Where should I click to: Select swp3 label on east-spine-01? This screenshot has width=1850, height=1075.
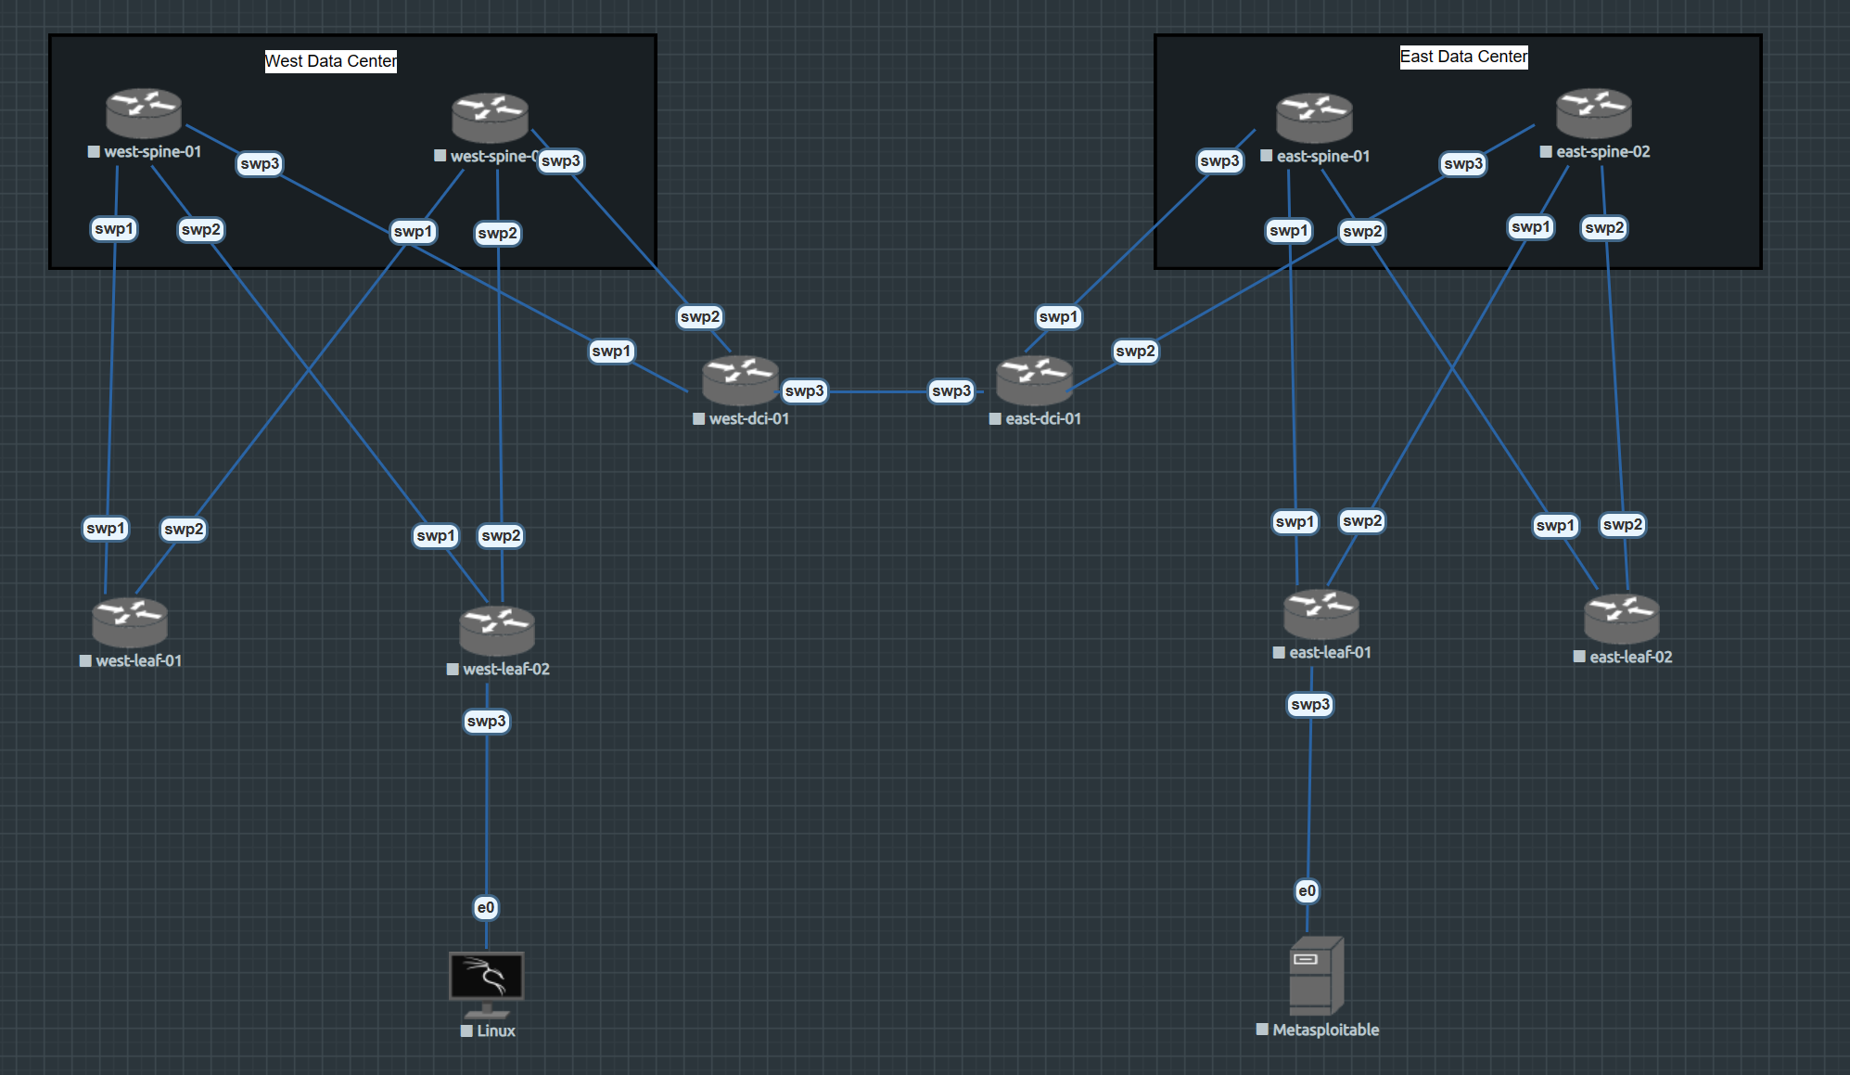point(1219,160)
